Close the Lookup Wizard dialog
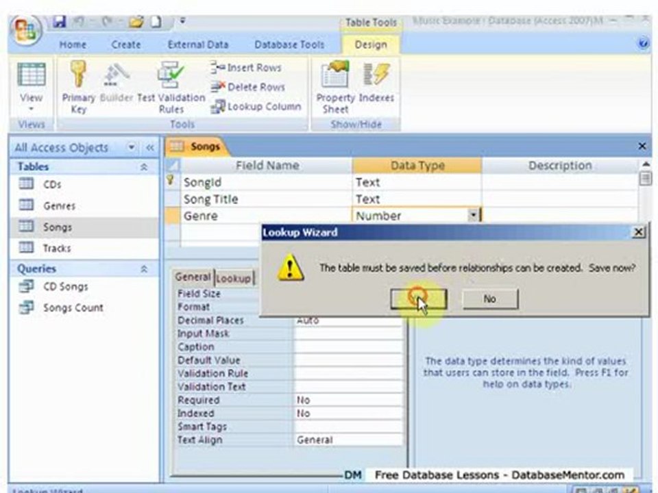The height and width of the screenshot is (493, 658). (638, 231)
